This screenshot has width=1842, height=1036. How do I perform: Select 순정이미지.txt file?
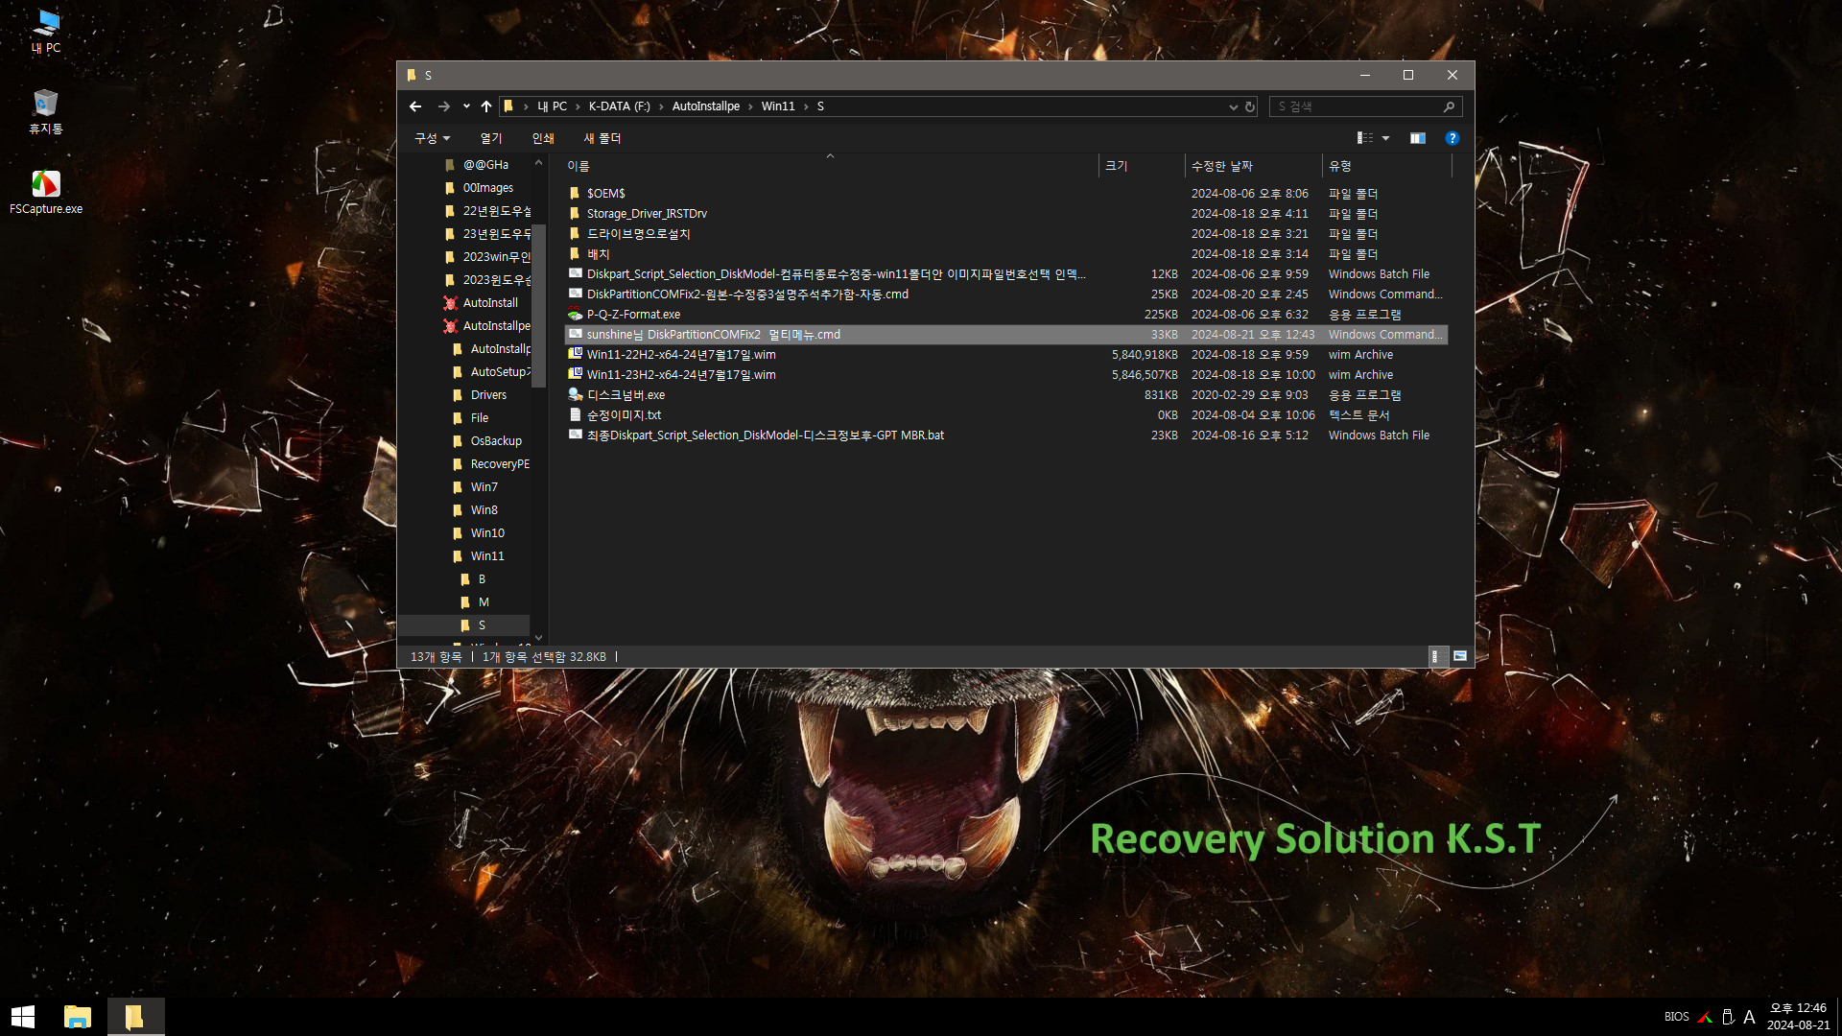pyautogui.click(x=1005, y=415)
